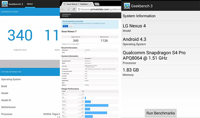The width and height of the screenshot is (200, 118).
Task: Tap the 1.83 GB Memory row
Action: [161, 72]
